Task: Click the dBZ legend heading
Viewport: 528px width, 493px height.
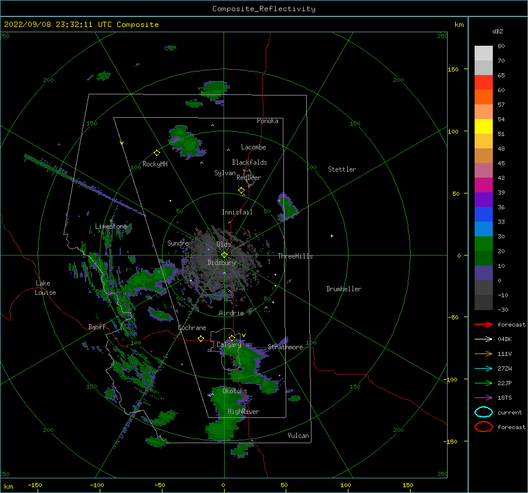Action: click(497, 31)
